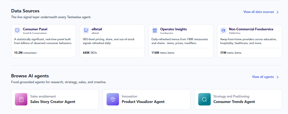This screenshot has height=114, width=288.
Task: Open the Non-Commercial Foodservice card title
Action: pos(251,29)
